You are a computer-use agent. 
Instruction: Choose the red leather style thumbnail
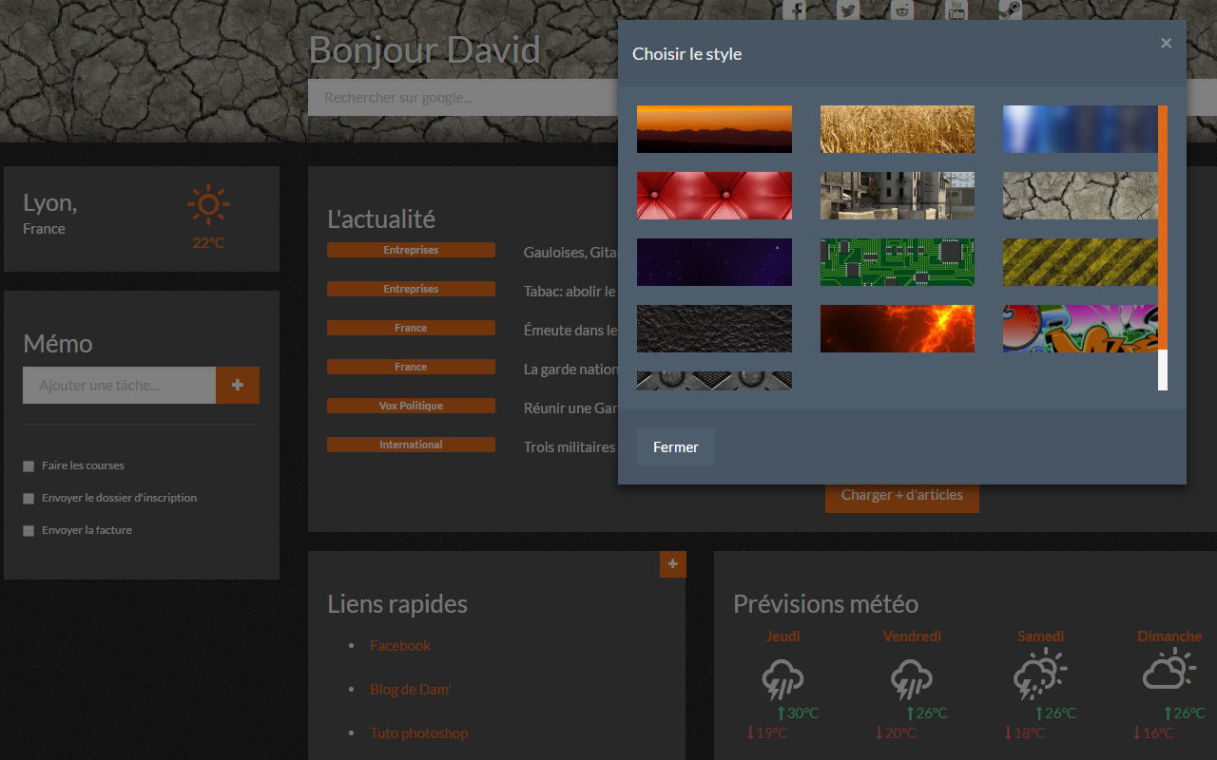point(714,196)
